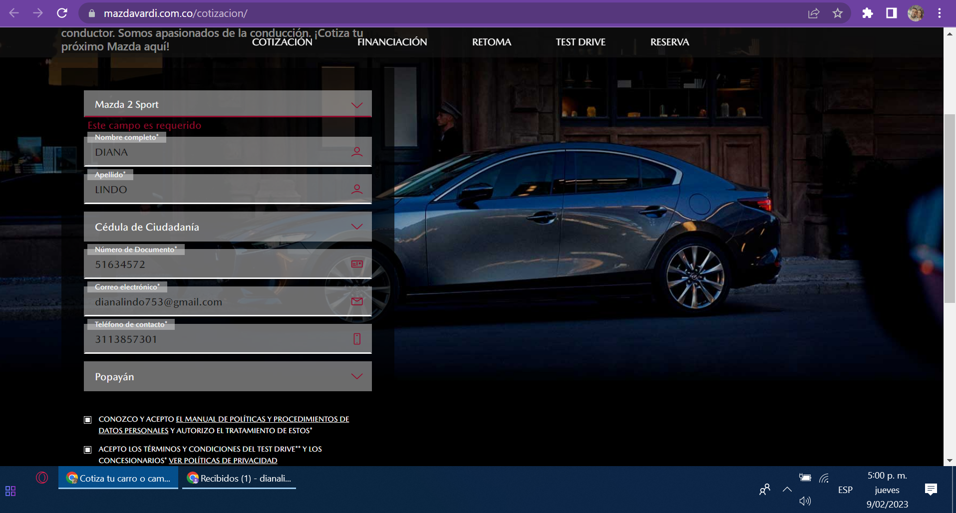
Task: Click the Correo electrónico field
Action: pyautogui.click(x=228, y=301)
